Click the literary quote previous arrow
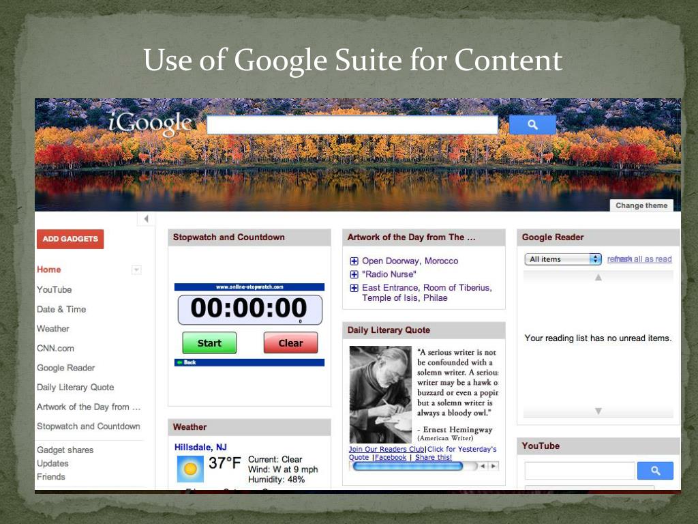This screenshot has width=698, height=524. tap(483, 466)
